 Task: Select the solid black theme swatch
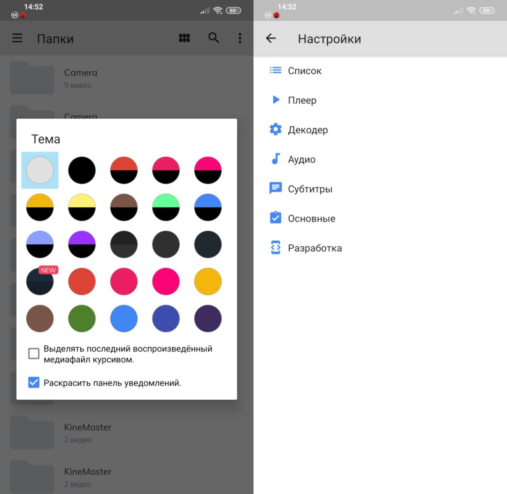click(x=82, y=170)
